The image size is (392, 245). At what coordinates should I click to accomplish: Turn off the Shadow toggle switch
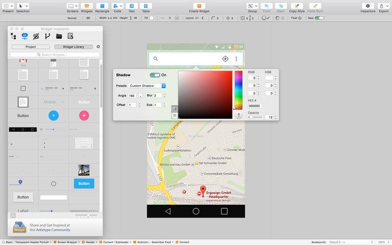tap(155, 75)
